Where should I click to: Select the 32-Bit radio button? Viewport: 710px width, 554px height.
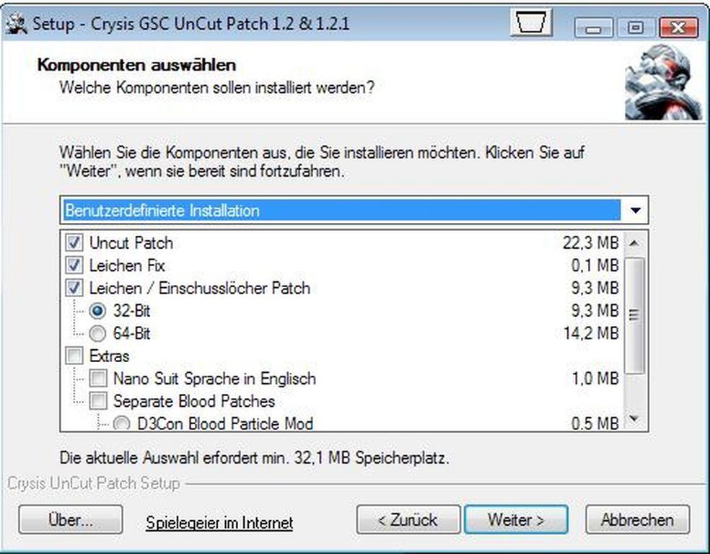tap(97, 311)
